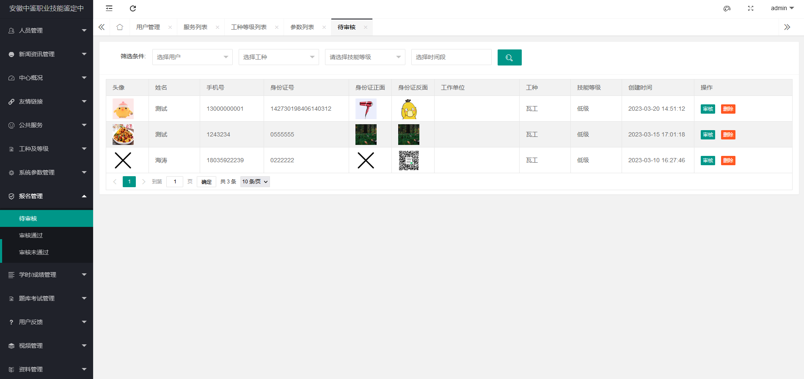The height and width of the screenshot is (379, 804).
Task: Expand the 视频管理 sidebar menu
Action: coord(47,346)
